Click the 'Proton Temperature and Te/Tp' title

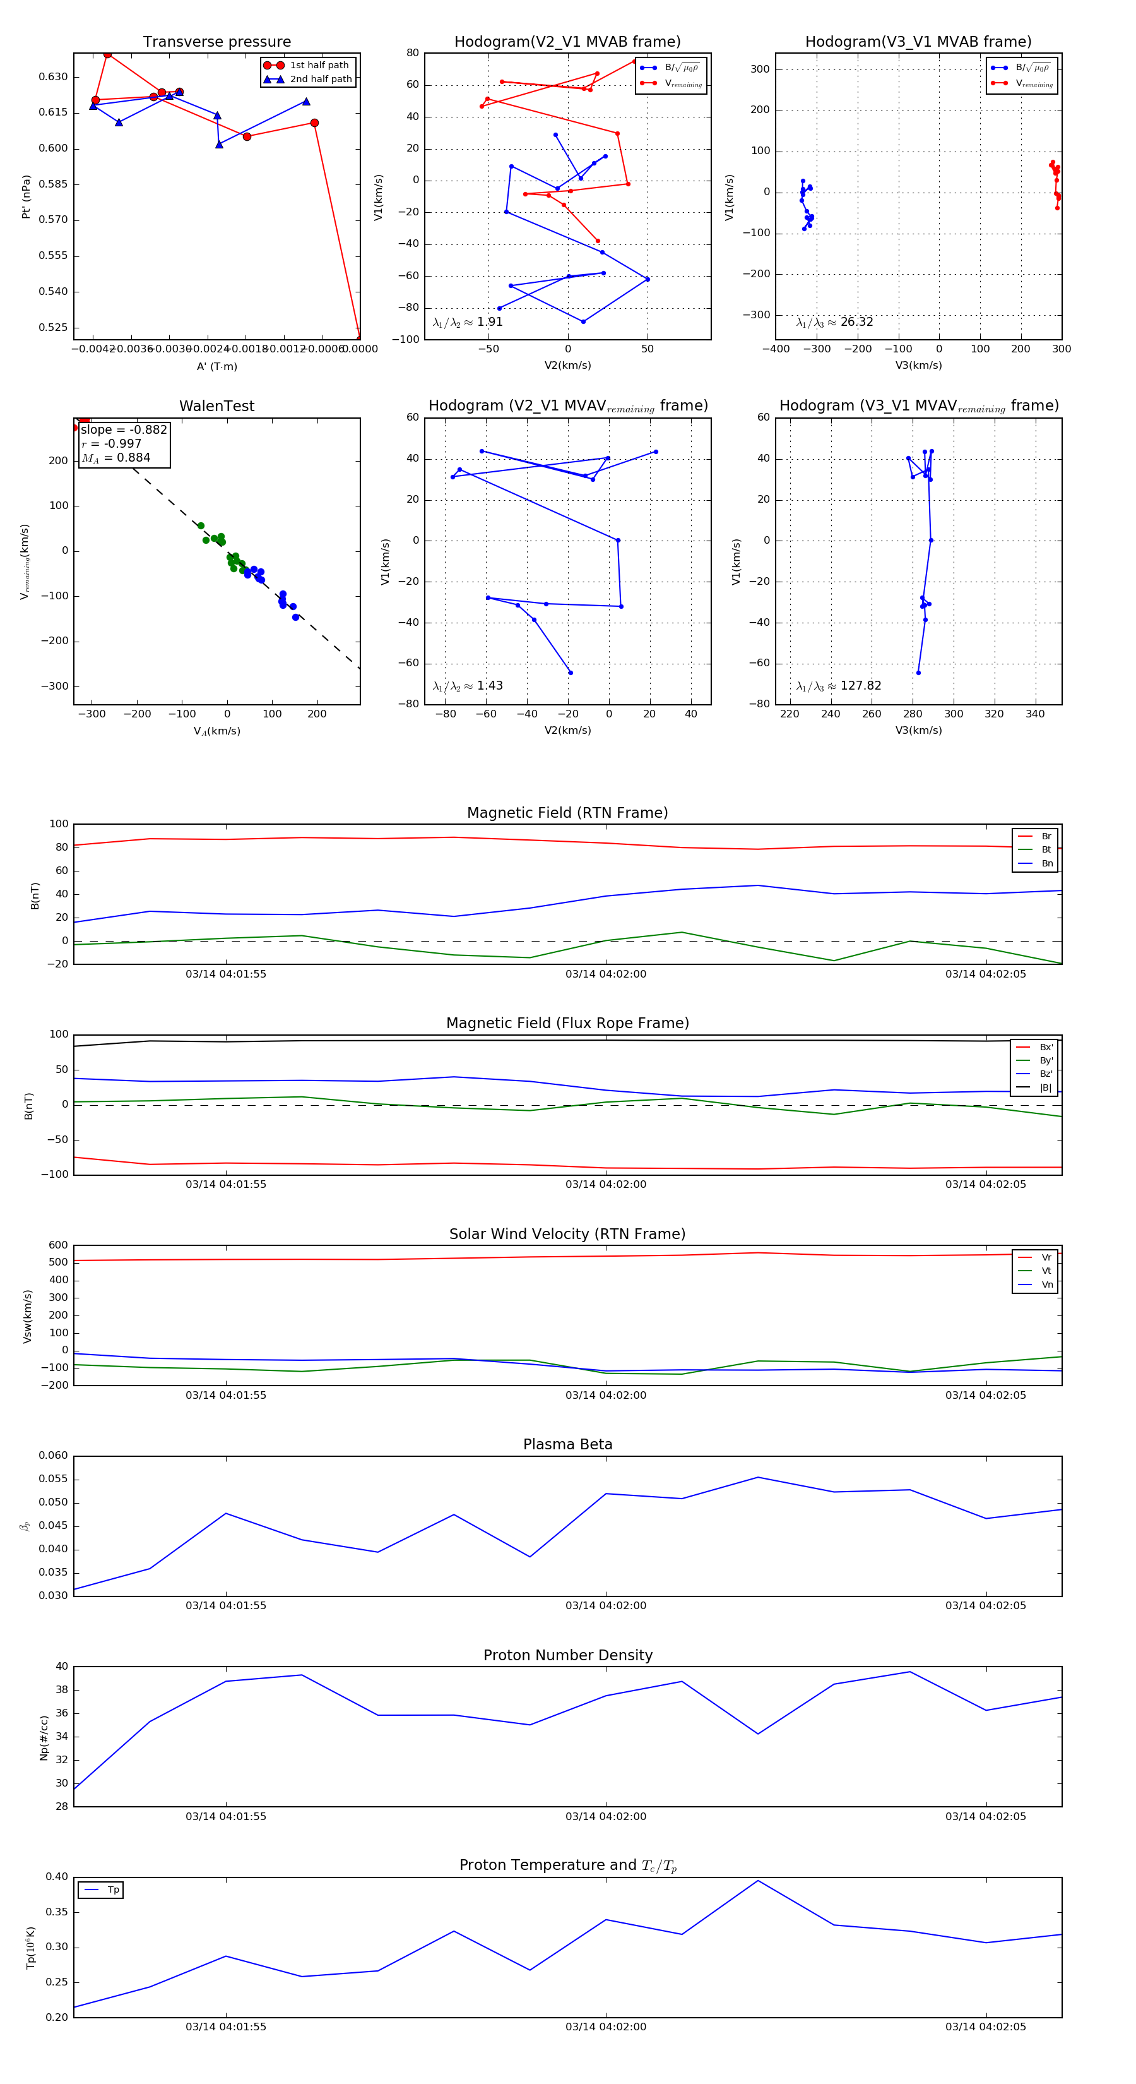coord(567,1865)
